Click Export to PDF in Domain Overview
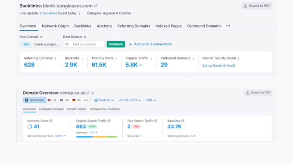 pyautogui.click(x=258, y=93)
